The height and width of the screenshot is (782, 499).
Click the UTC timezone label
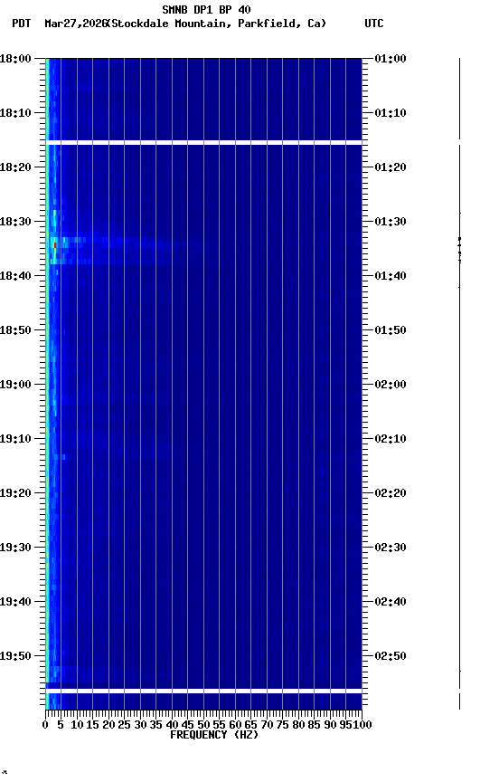(374, 24)
